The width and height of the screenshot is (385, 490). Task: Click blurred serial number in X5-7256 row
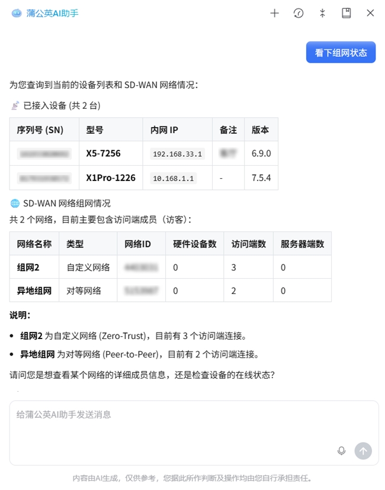click(x=44, y=154)
